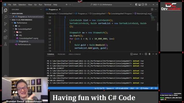The width and height of the screenshot is (184, 103).
Task: Open Program.cs in the file tree
Action: [x=24, y=41]
